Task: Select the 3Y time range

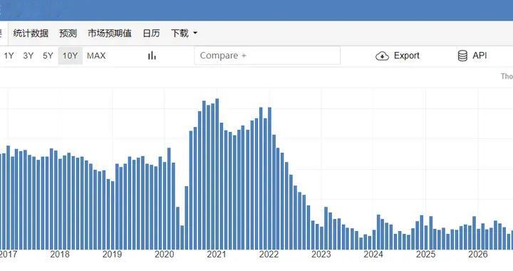Action: click(x=28, y=56)
